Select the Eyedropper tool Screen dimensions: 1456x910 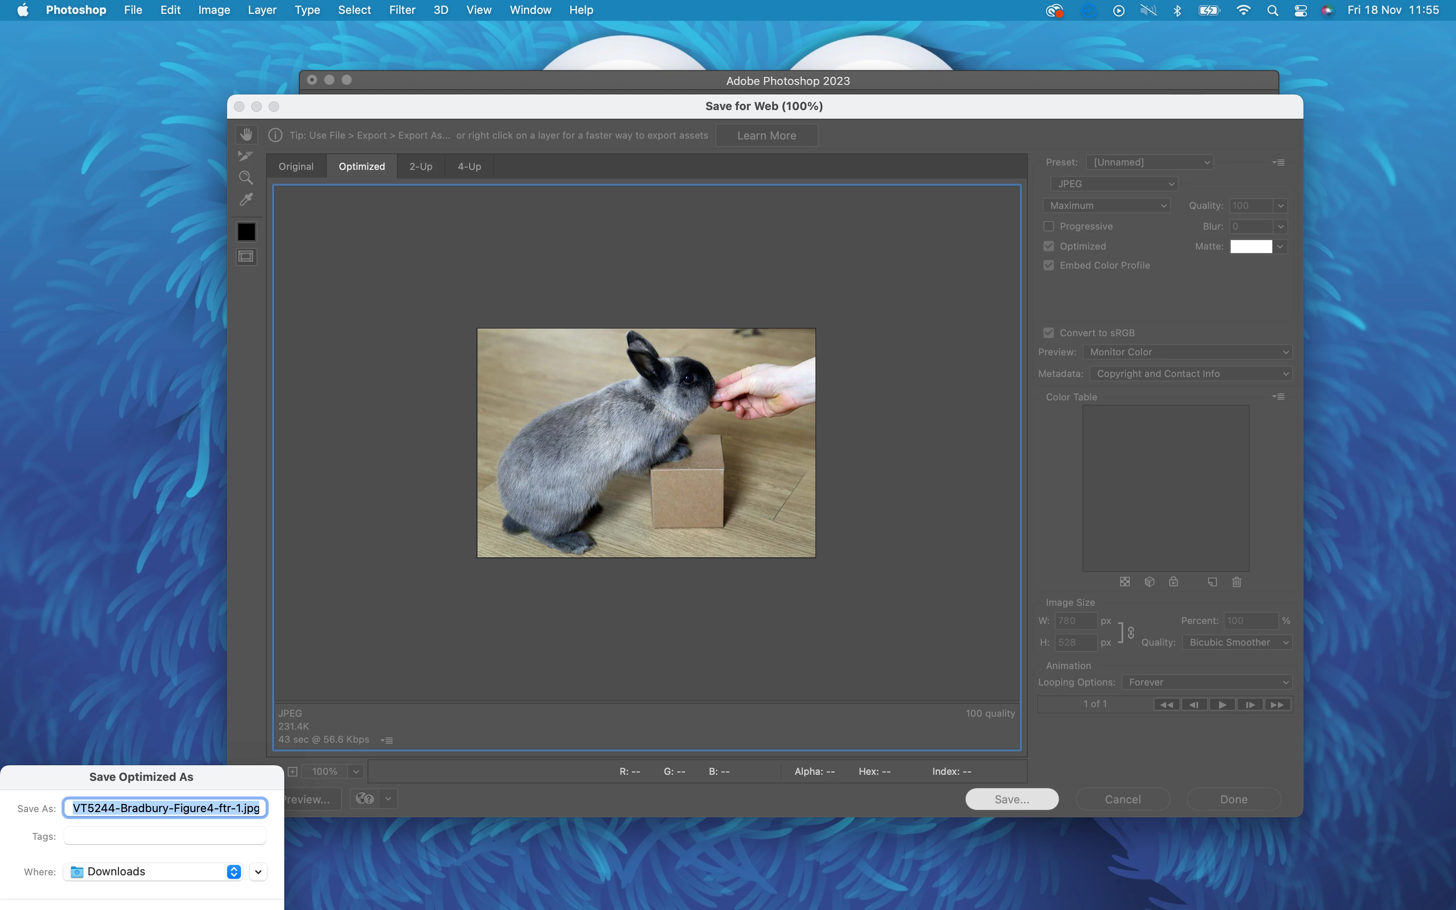pos(245,200)
